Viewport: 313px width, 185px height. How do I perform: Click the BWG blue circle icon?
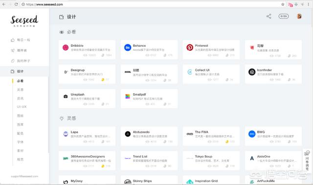252,134
